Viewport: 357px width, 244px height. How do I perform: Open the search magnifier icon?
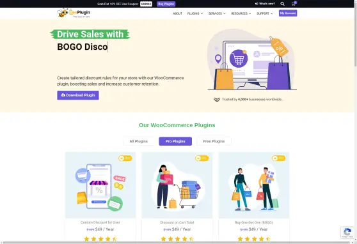point(282,4)
